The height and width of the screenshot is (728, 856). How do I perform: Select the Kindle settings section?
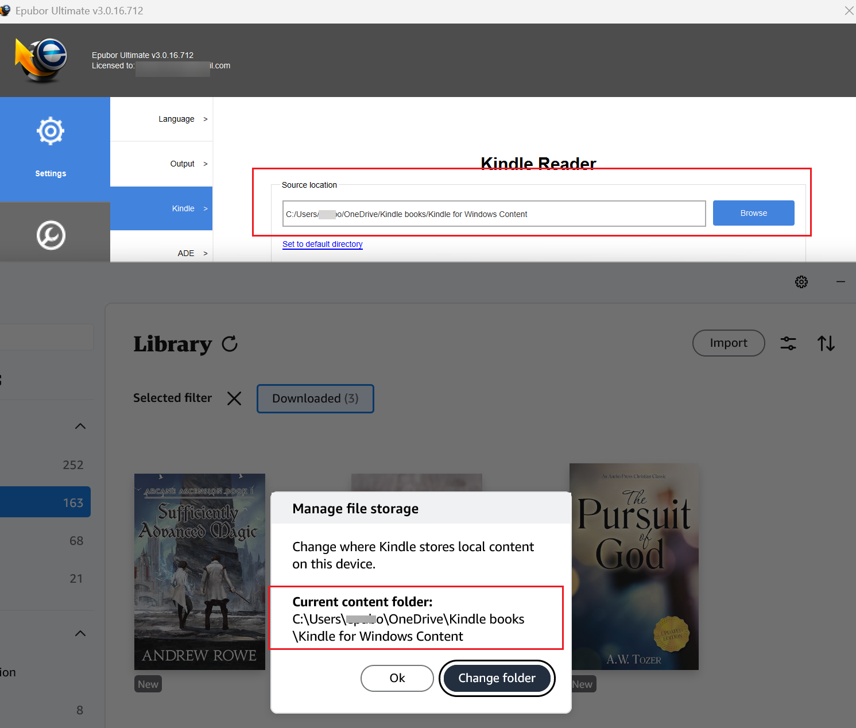click(x=161, y=208)
